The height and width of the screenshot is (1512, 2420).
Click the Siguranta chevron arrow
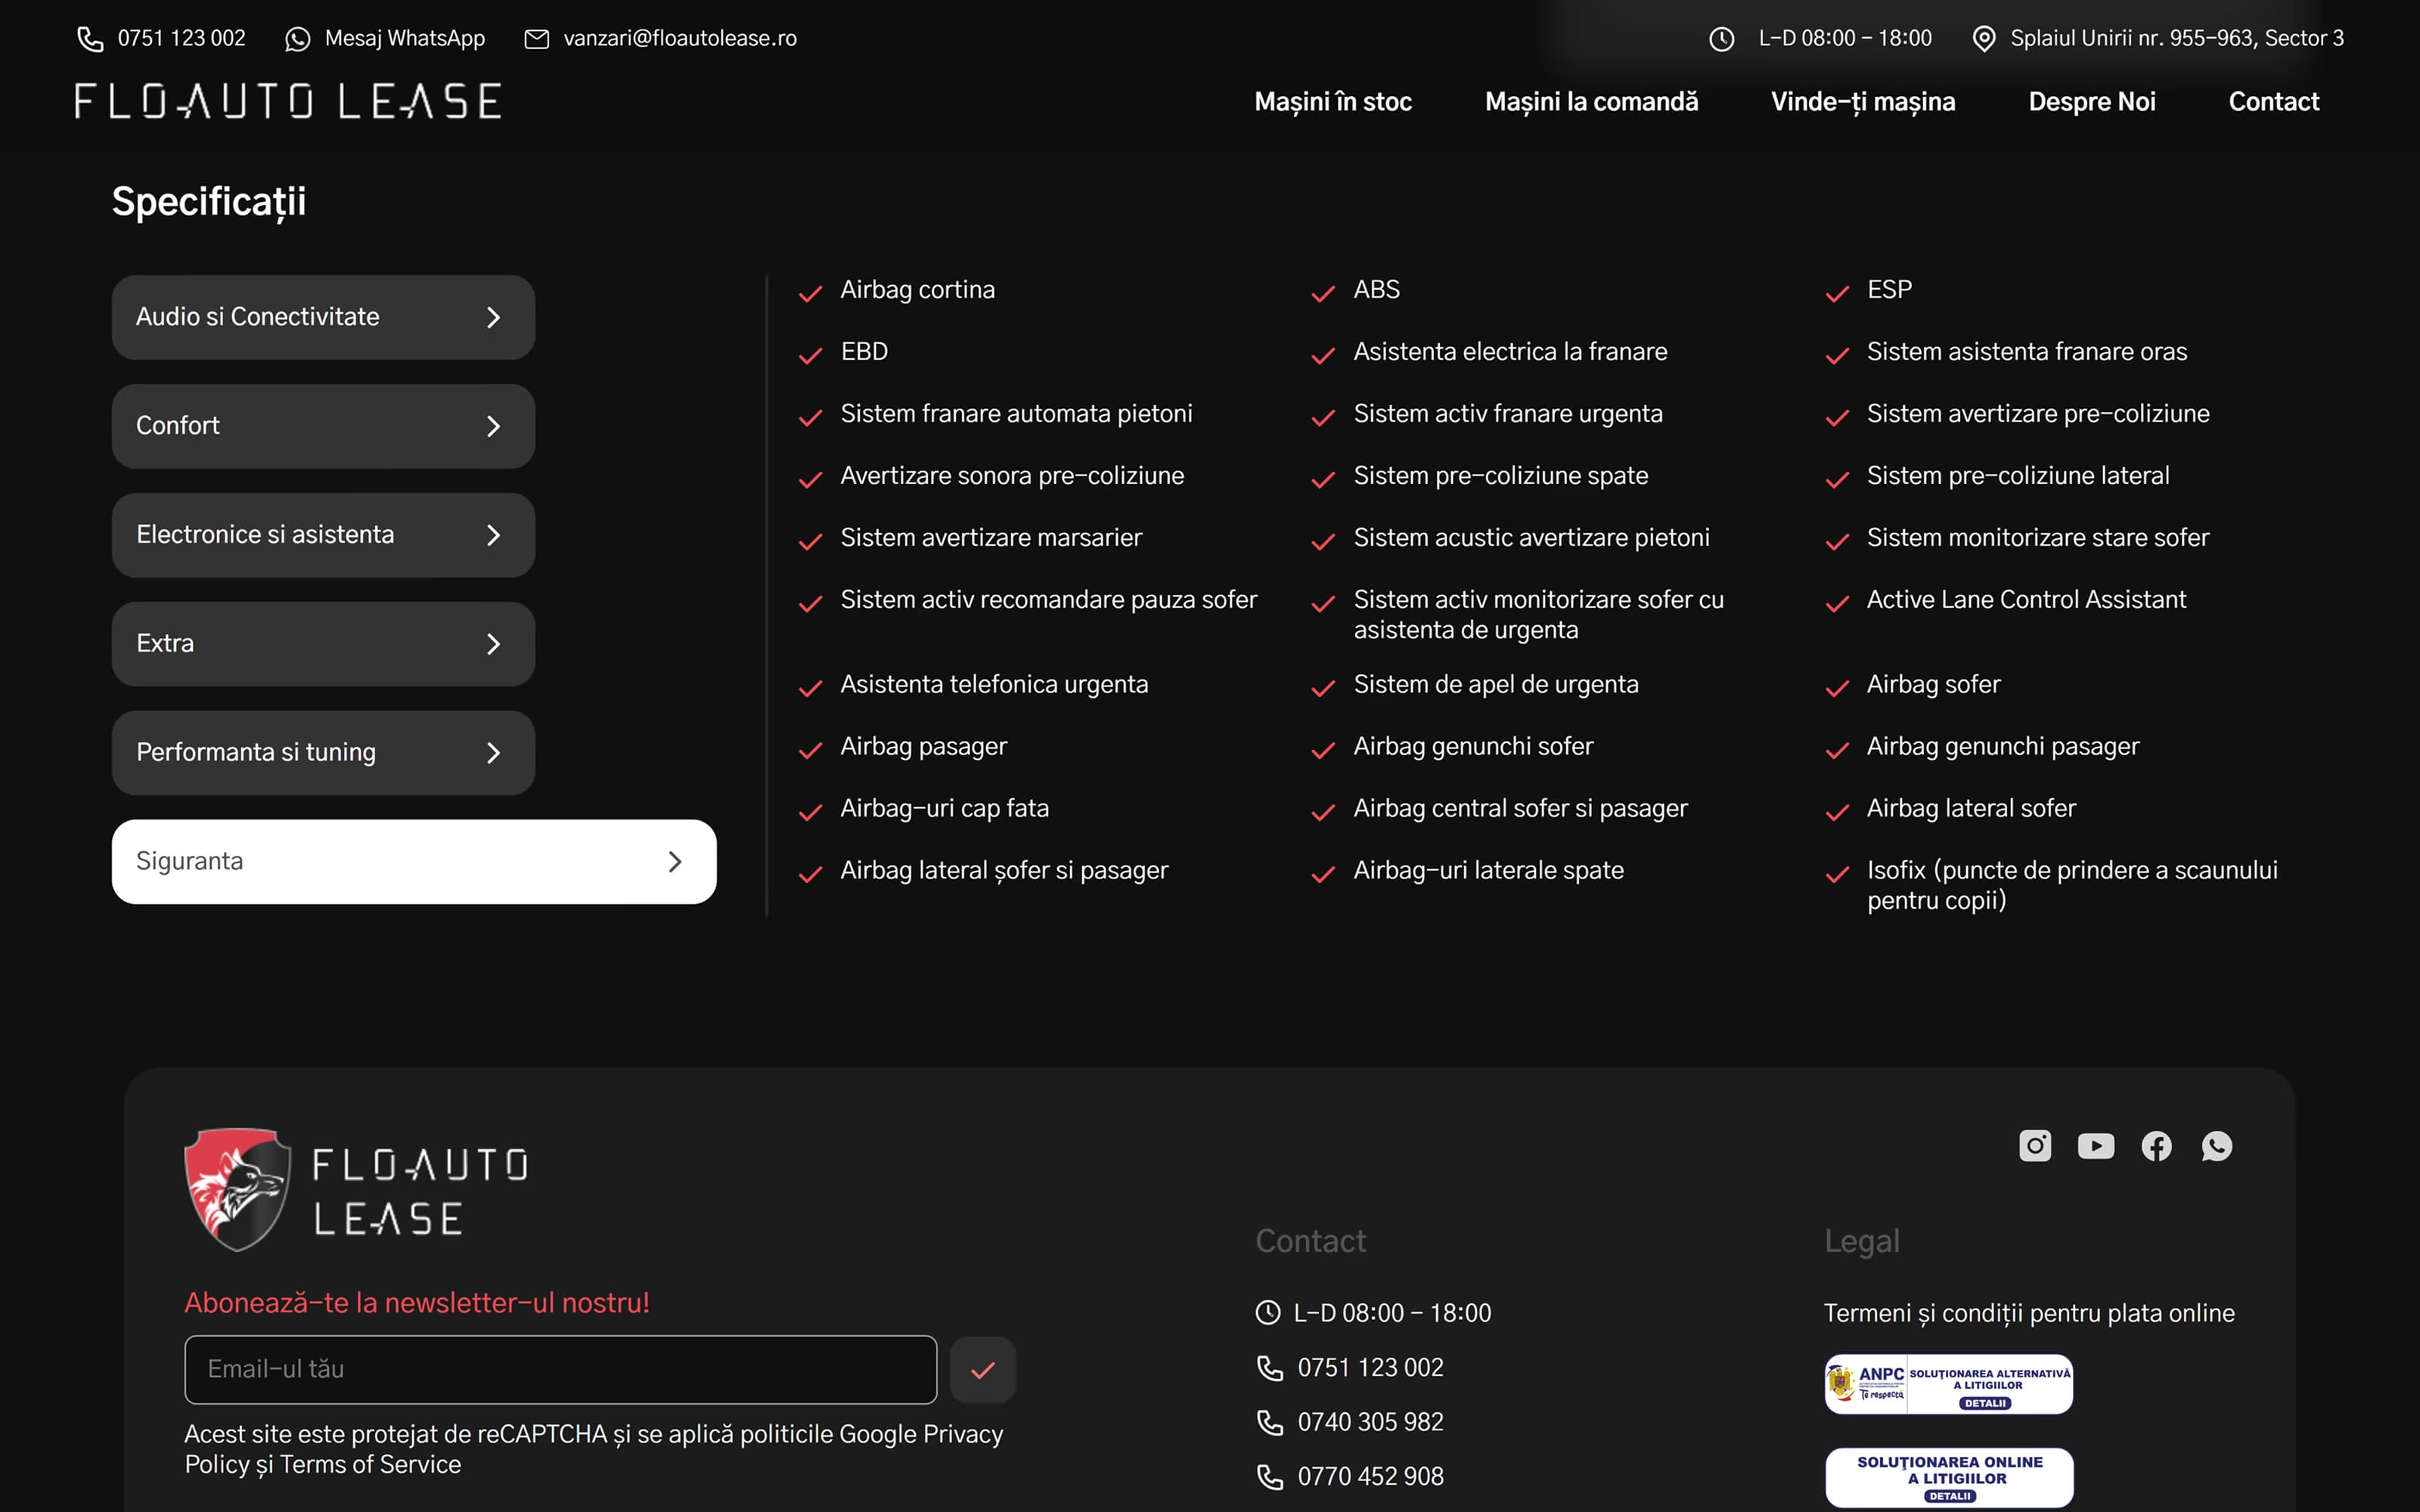(675, 862)
